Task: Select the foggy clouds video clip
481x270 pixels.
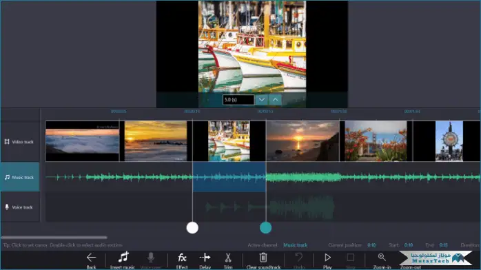Action: point(82,141)
